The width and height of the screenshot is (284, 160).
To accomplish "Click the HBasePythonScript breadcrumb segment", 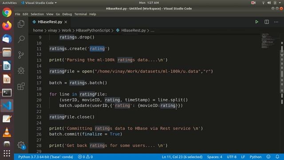I will tap(93, 31).
